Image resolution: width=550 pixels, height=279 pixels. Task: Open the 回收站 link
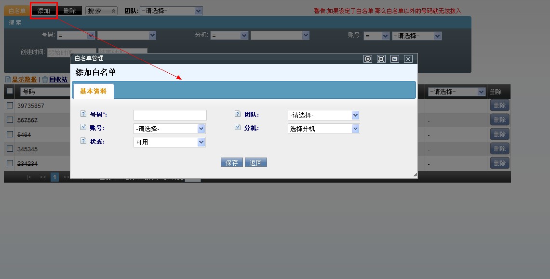point(58,80)
